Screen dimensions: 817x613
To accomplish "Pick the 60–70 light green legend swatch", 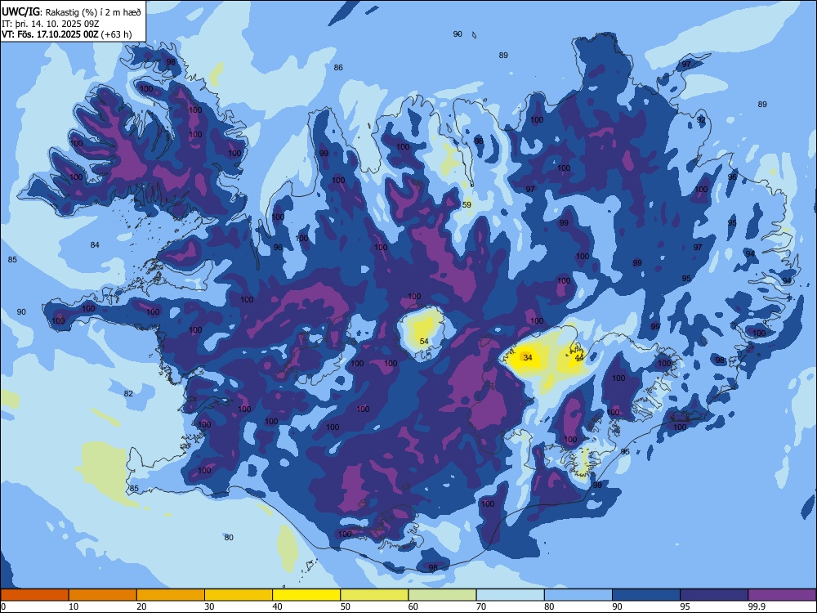I will tap(442, 595).
